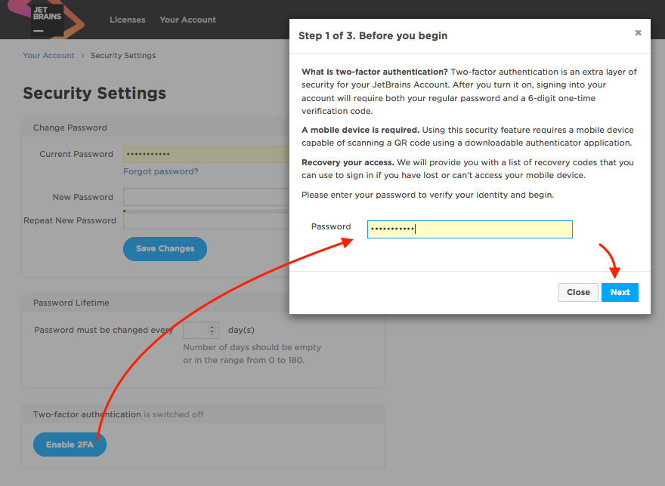This screenshot has width=665, height=486.
Task: Dismiss the dialog with the × icon
Action: 638,33
